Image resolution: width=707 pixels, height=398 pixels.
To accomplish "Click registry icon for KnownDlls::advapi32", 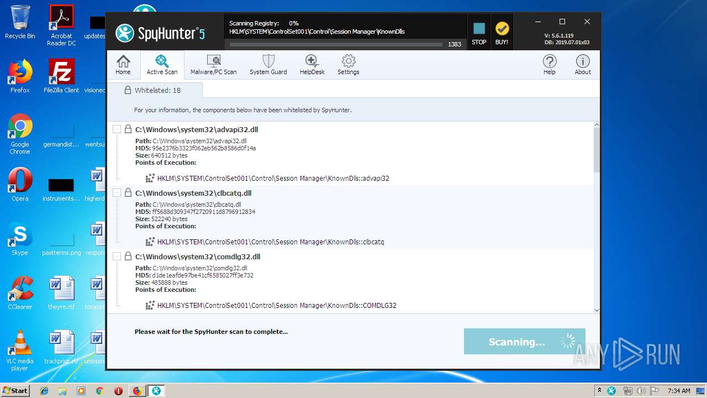I will 150,178.
